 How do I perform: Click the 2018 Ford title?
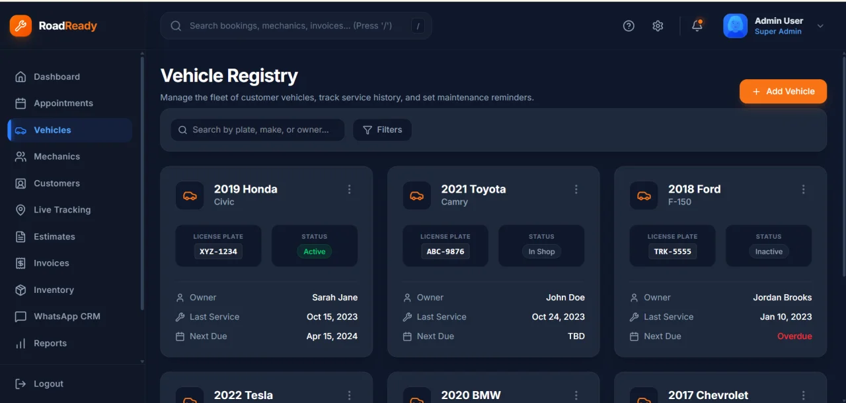(695, 189)
